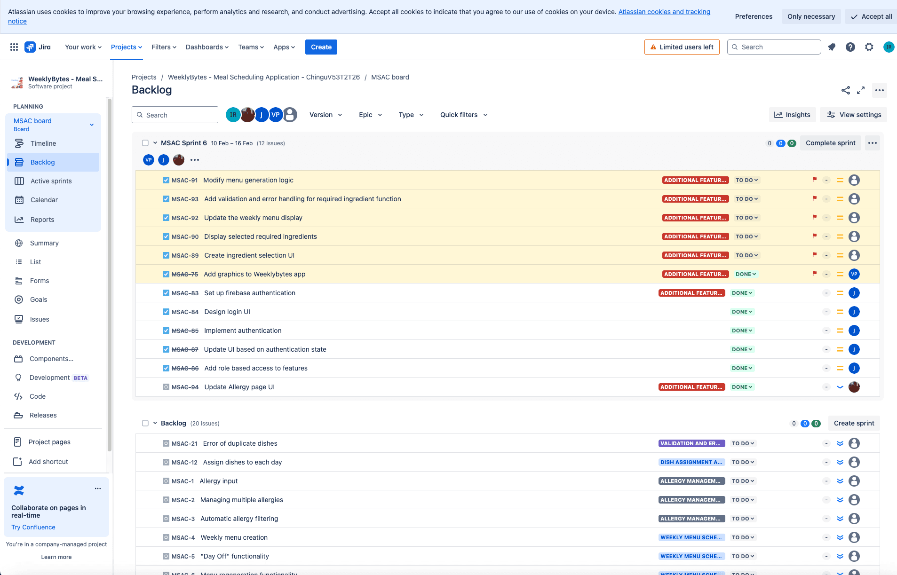Click ADDITIONAL FEATUR epic label on MSAC-92
This screenshot has height=575, width=897.
tap(695, 218)
